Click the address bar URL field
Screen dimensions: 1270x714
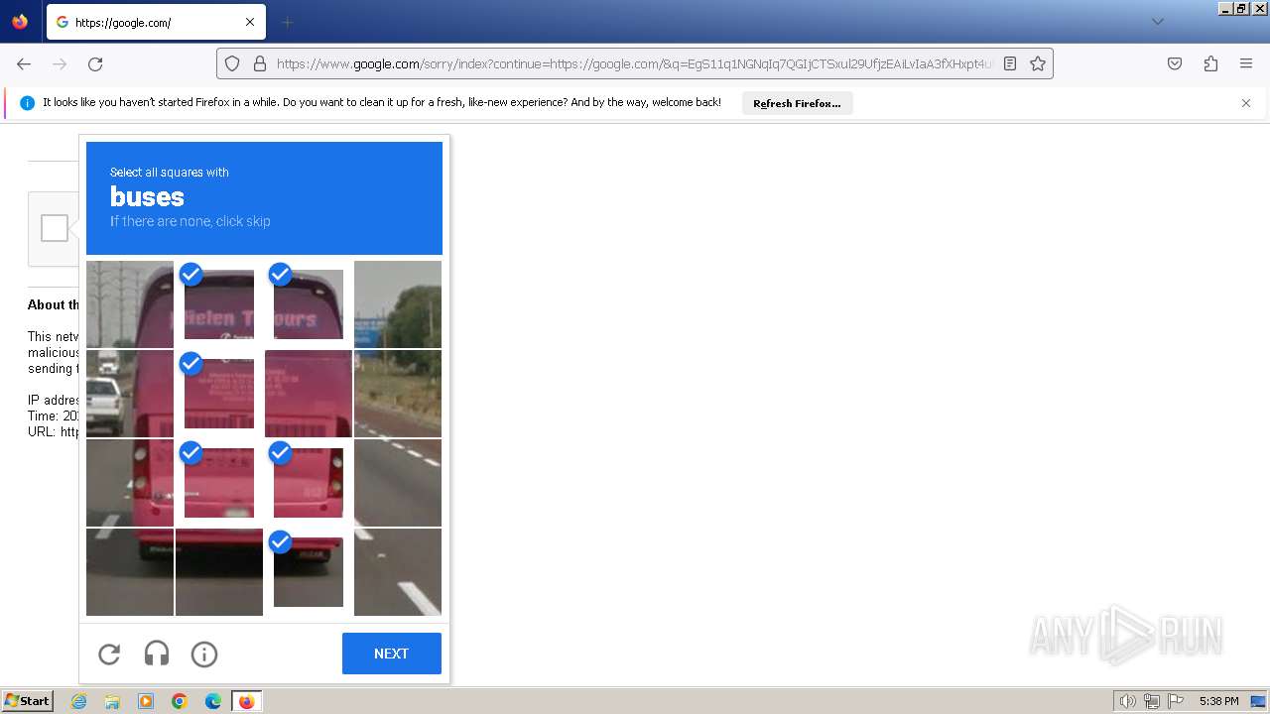point(635,63)
